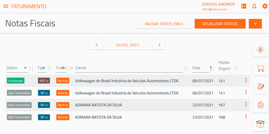
Task: Click BAIXAR TODOS XMLS button
Action: 164,24
